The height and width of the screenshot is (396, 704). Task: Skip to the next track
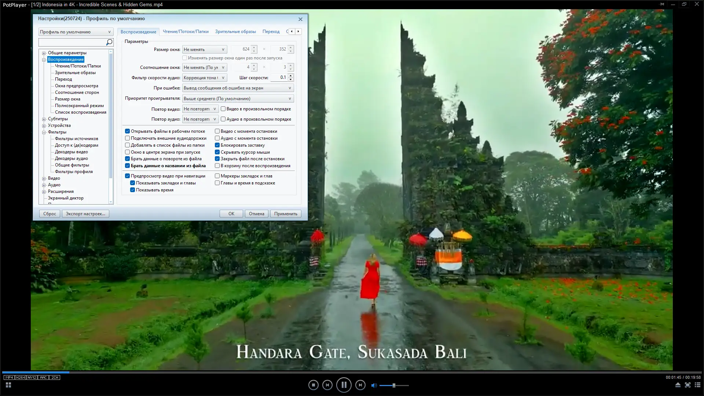(x=360, y=385)
